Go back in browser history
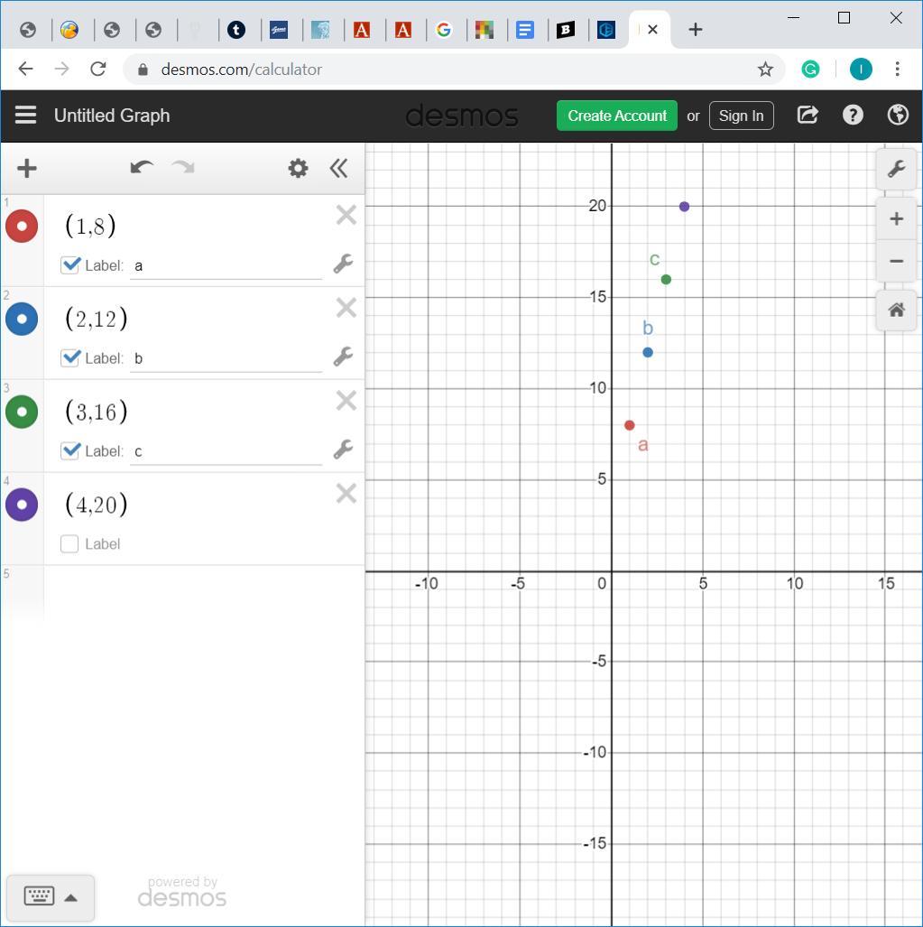The width and height of the screenshot is (923, 927). tap(25, 70)
